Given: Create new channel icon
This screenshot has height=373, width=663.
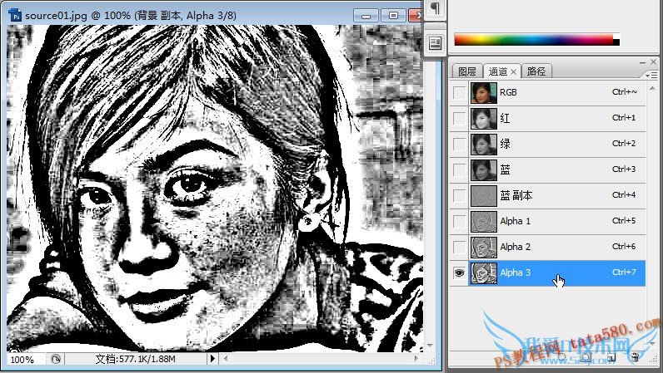Looking at the screenshot, I should [611, 357].
